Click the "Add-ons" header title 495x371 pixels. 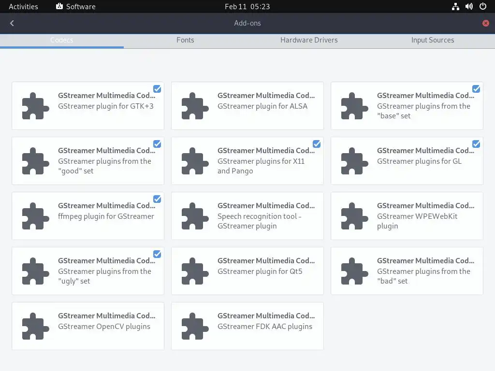247,23
